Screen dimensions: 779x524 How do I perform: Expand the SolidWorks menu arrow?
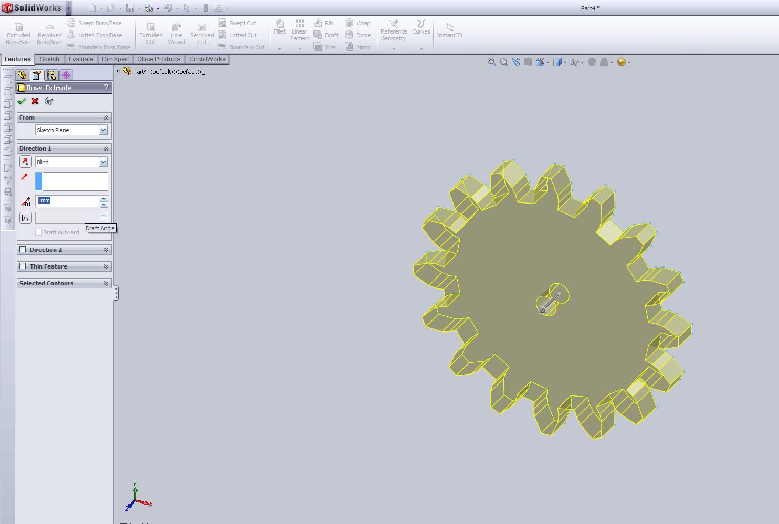coord(68,8)
